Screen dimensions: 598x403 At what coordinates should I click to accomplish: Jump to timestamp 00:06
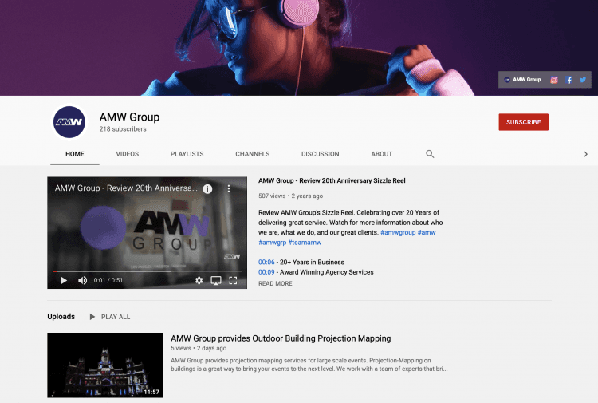tap(266, 263)
